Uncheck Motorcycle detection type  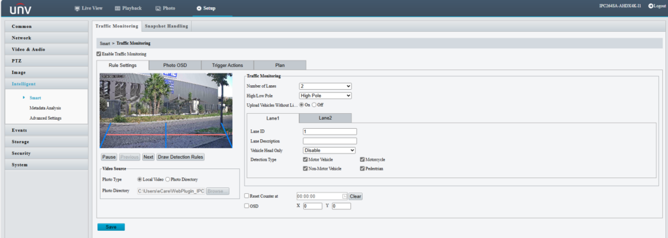coord(362,160)
